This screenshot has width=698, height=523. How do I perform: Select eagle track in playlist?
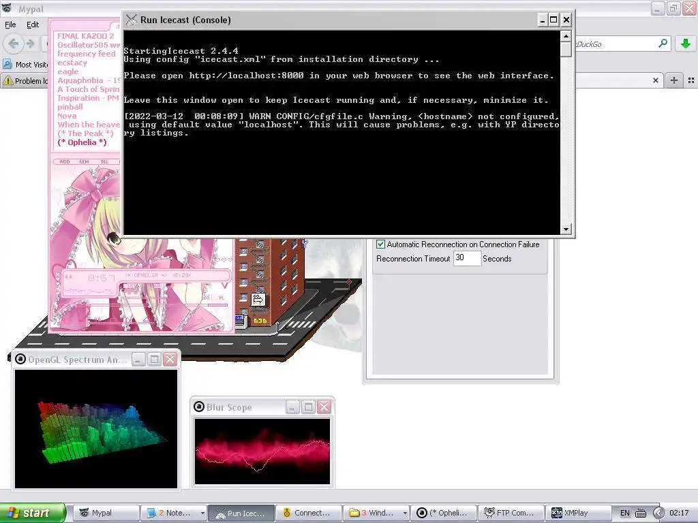[67, 72]
